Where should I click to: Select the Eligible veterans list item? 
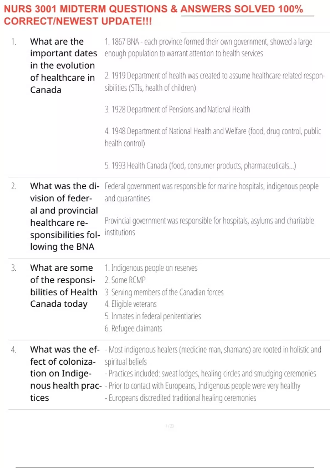point(131,304)
